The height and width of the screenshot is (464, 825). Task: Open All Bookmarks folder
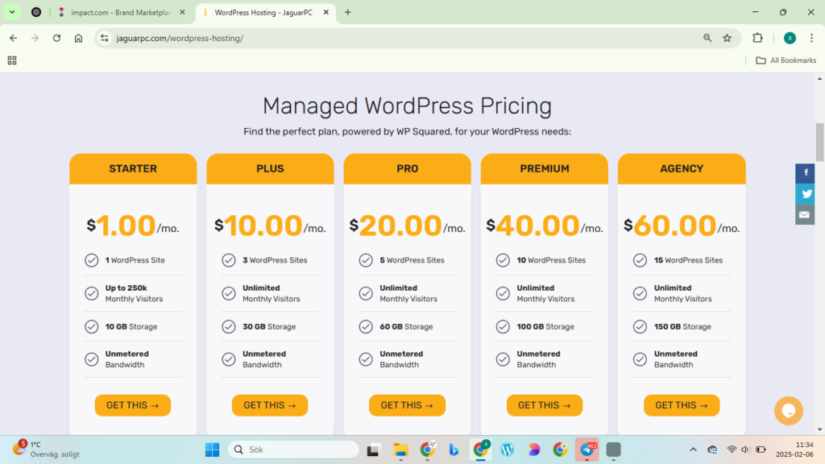click(x=786, y=60)
